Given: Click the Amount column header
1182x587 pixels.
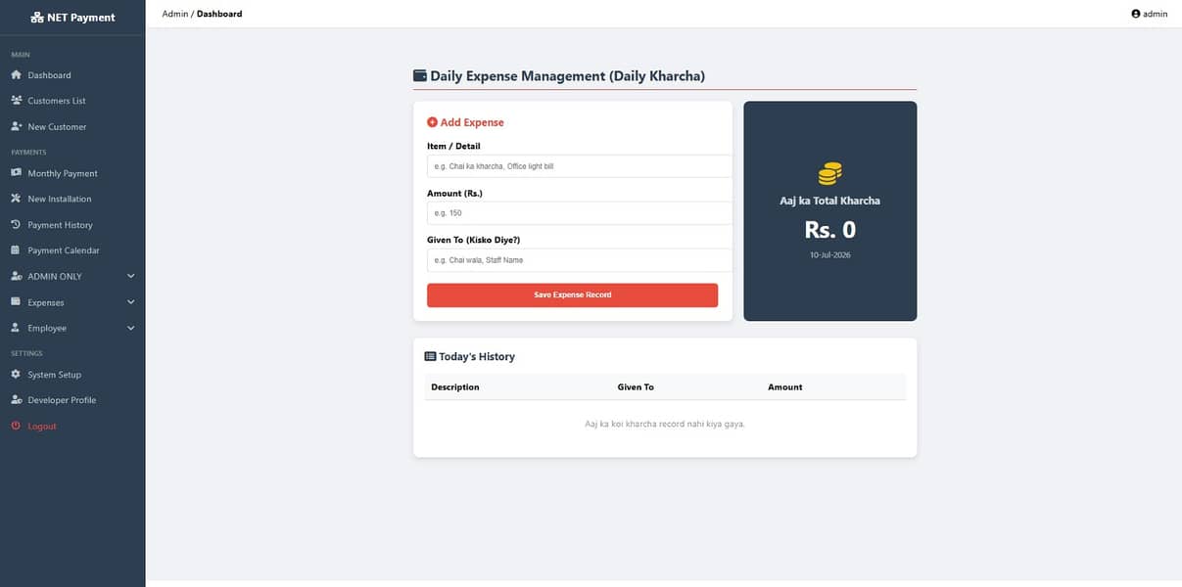Looking at the screenshot, I should pos(785,387).
